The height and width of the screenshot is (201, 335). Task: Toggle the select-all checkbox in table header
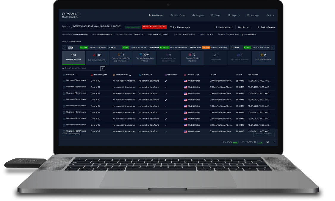click(64, 75)
